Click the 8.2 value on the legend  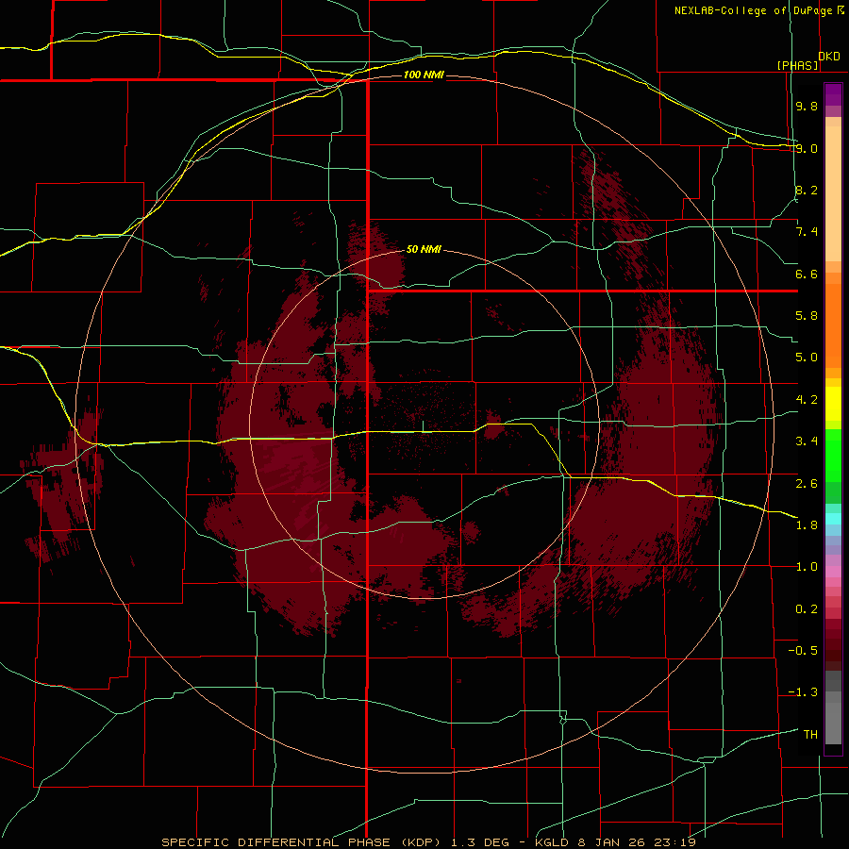coord(807,190)
